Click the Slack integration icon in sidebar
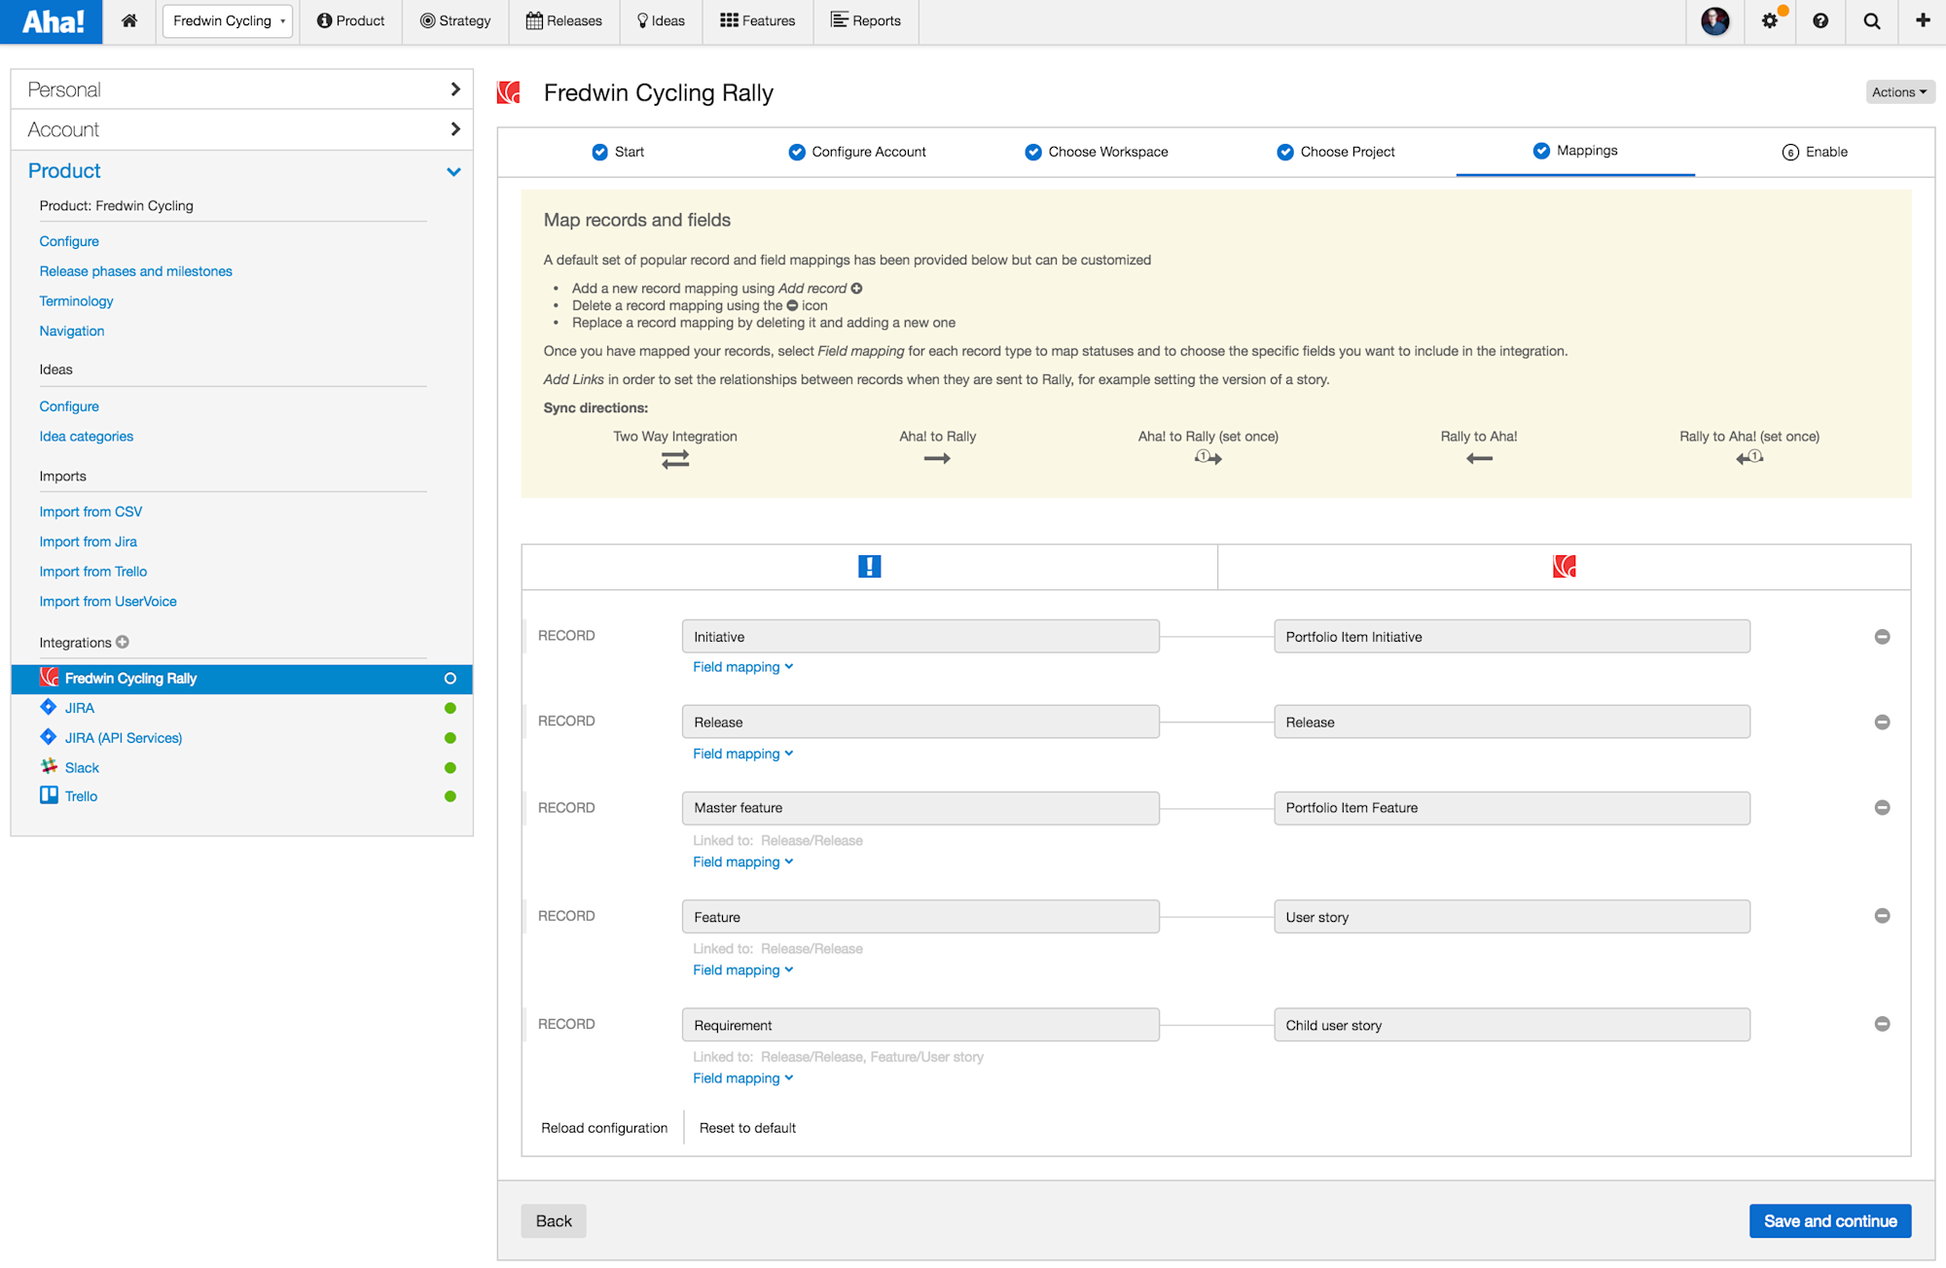This screenshot has height=1268, width=1946. [49, 767]
